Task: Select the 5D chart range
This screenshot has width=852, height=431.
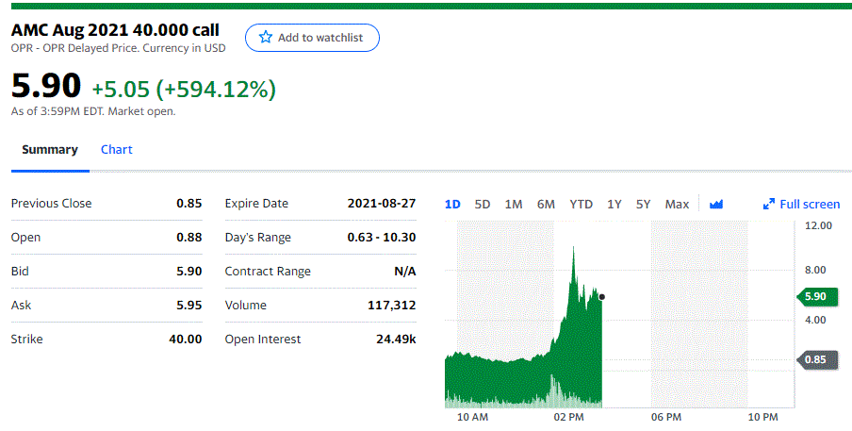Action: tap(482, 205)
